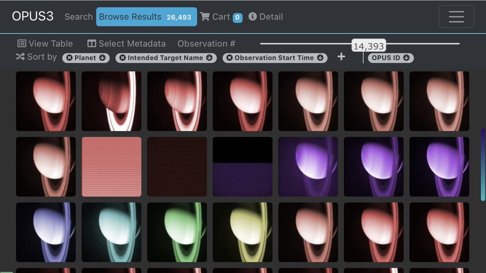
Task: Open the solid pink noise thumbnail
Action: (112, 167)
